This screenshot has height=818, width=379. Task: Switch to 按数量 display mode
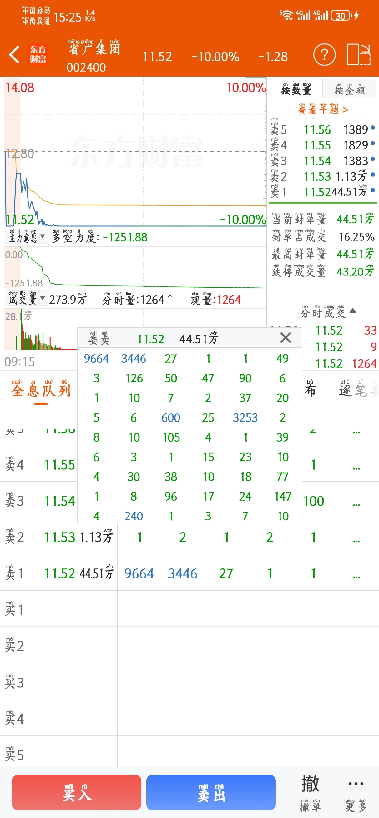pyautogui.click(x=296, y=88)
